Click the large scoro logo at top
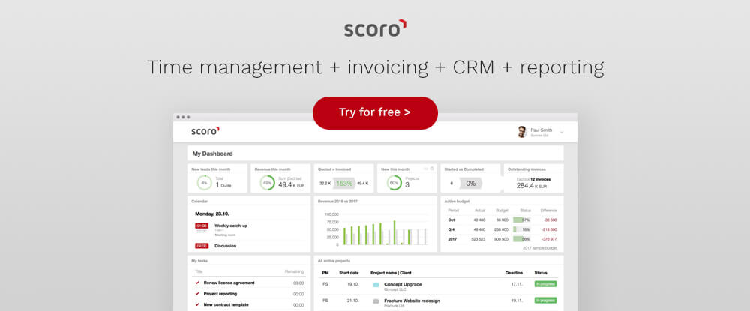Image resolution: width=750 pixels, height=311 pixels. pos(376,28)
